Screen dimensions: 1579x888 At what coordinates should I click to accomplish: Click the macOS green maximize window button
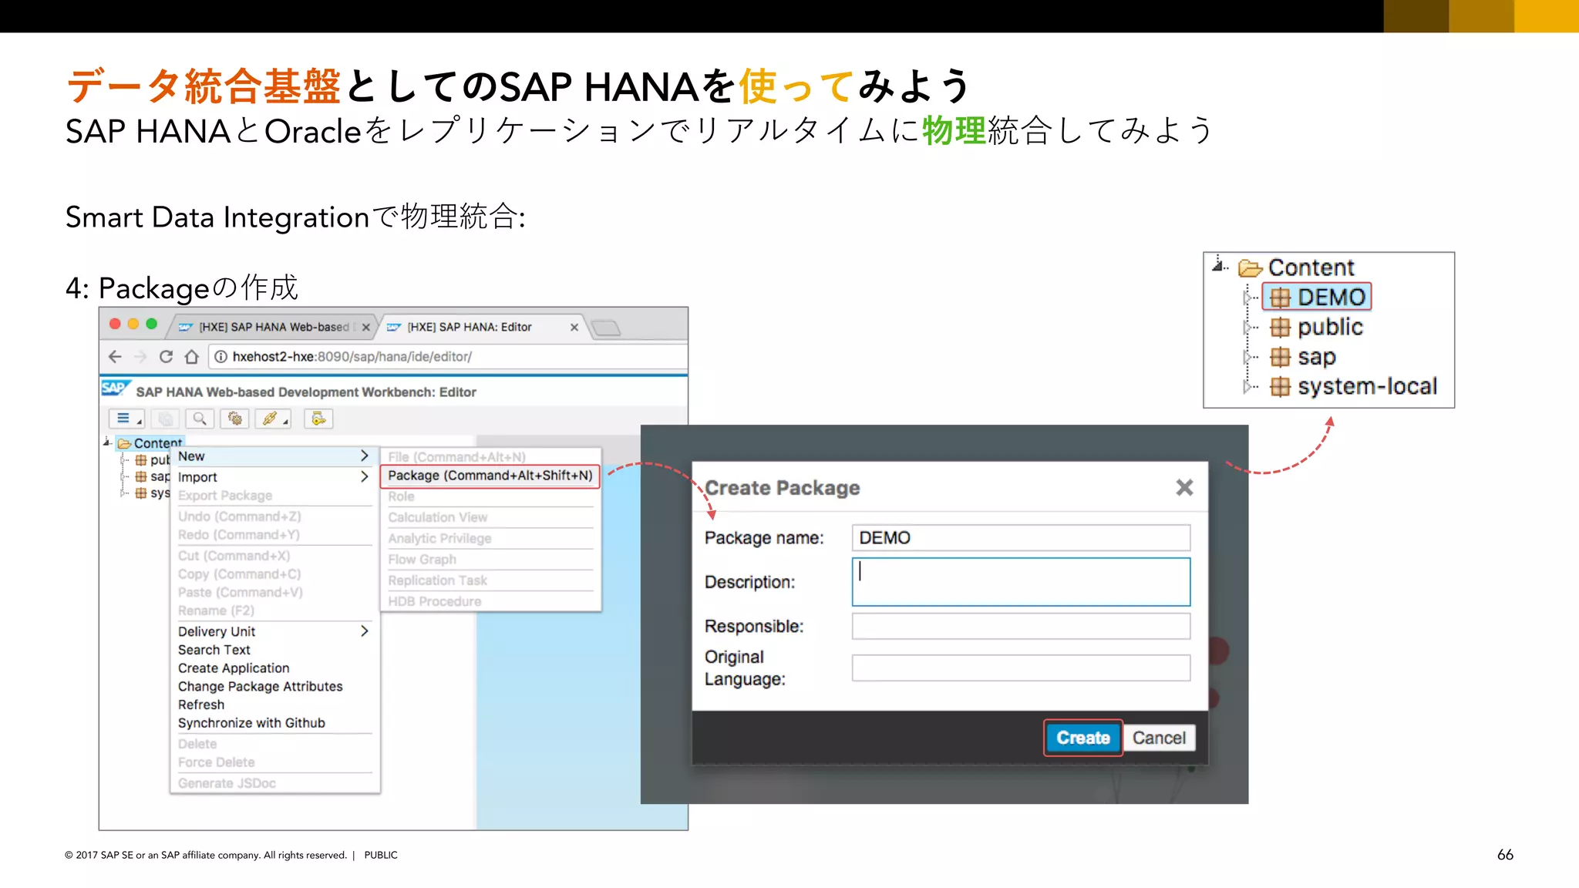click(152, 325)
